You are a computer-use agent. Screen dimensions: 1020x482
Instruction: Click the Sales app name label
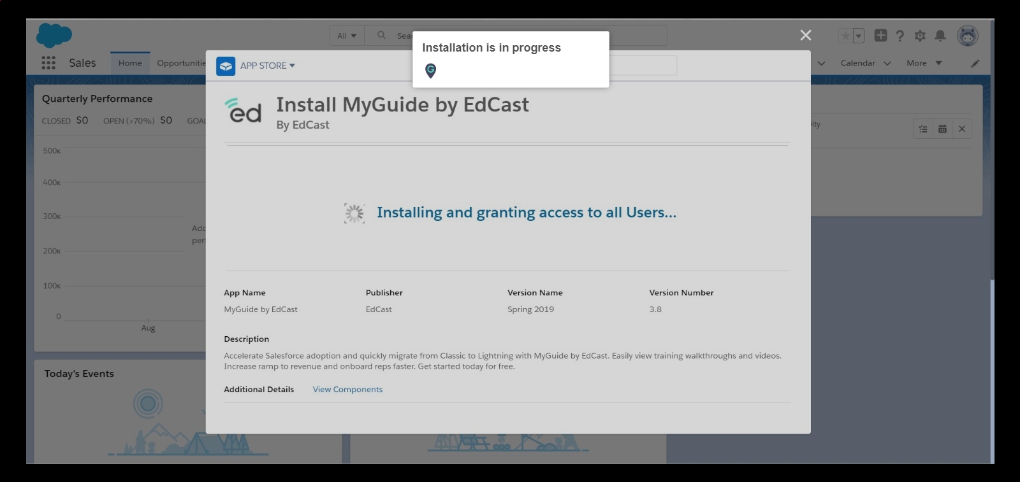click(82, 62)
